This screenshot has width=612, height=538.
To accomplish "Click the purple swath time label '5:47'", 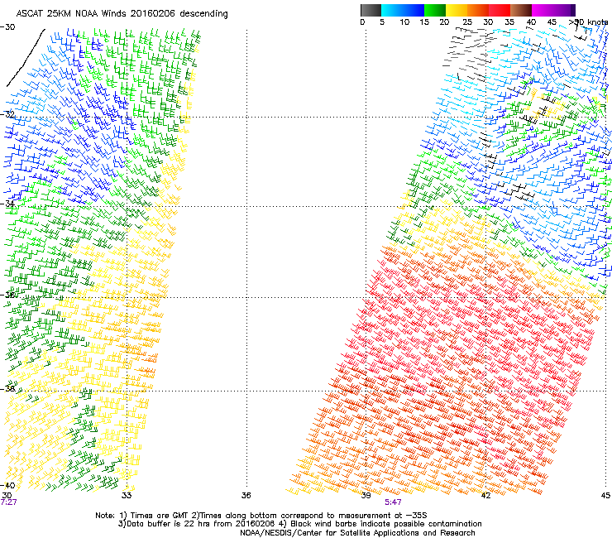I will [393, 502].
